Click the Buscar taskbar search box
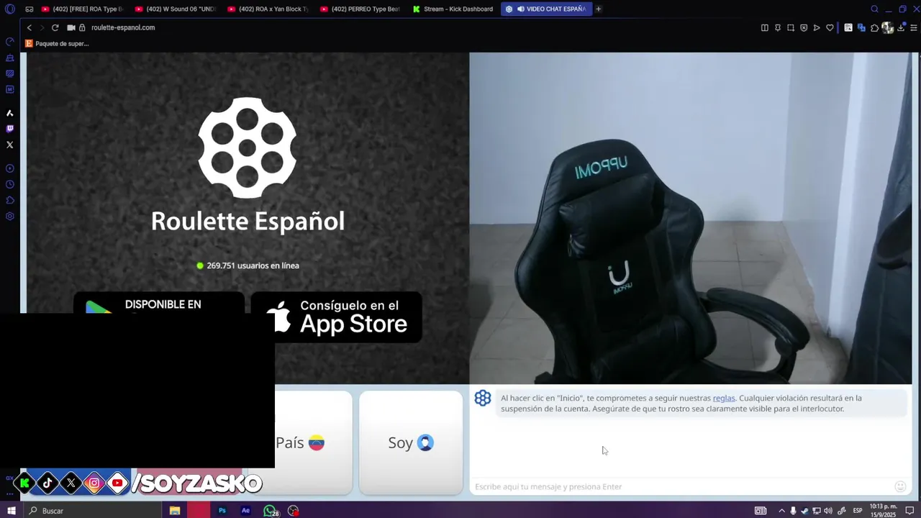 (91, 511)
